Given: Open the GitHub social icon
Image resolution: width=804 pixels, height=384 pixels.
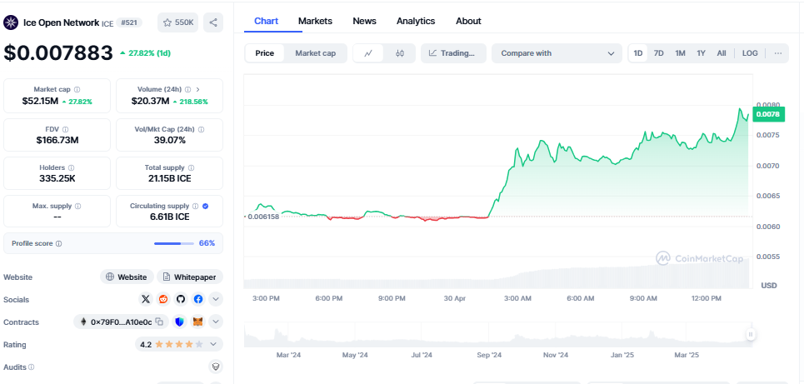Looking at the screenshot, I should 181,299.
